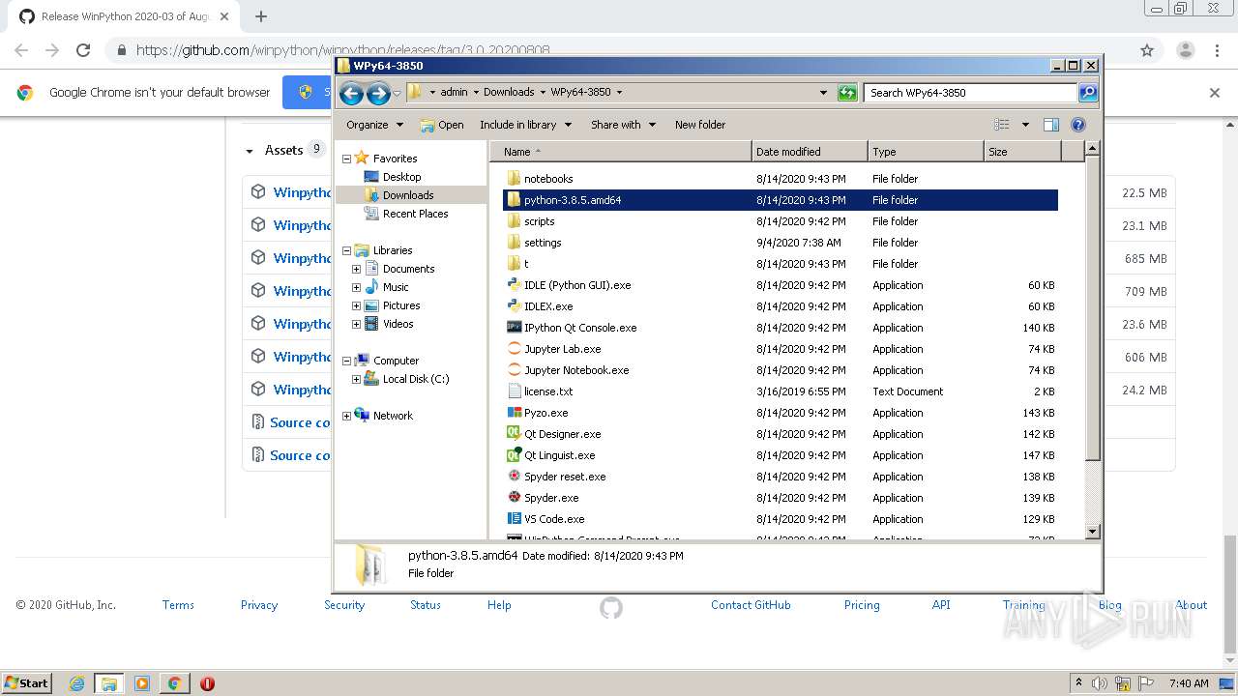
Task: Sort by the Type column header
Action: point(926,152)
